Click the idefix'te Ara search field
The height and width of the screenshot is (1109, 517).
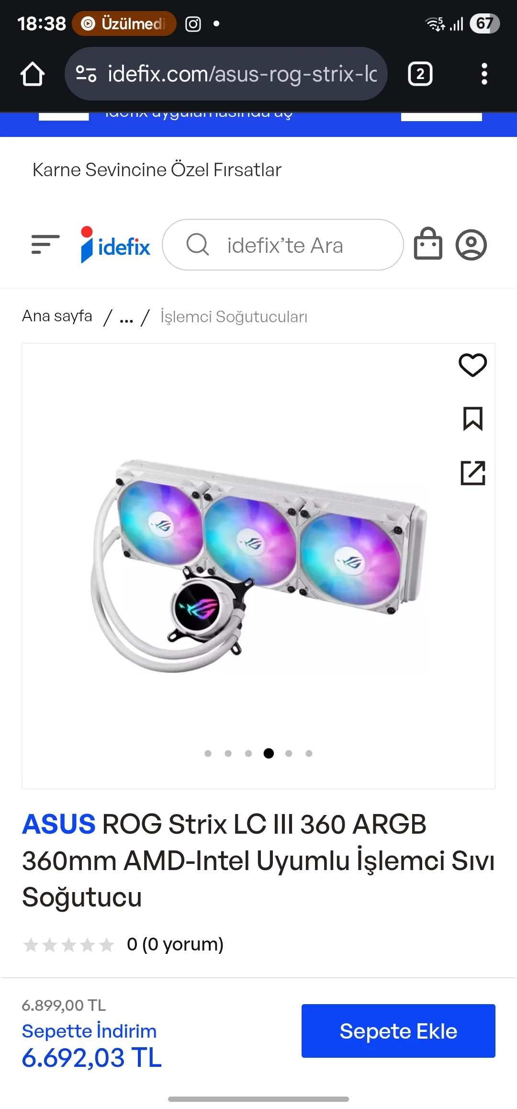pyautogui.click(x=283, y=245)
